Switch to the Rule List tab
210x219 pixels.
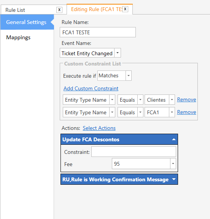(x=15, y=10)
